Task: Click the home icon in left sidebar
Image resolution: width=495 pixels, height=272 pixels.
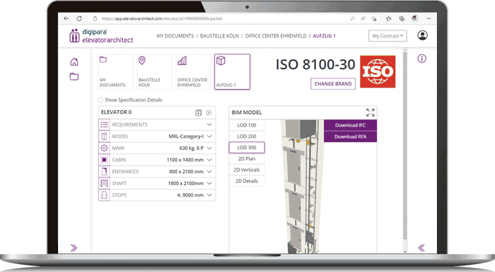Action: (x=74, y=62)
